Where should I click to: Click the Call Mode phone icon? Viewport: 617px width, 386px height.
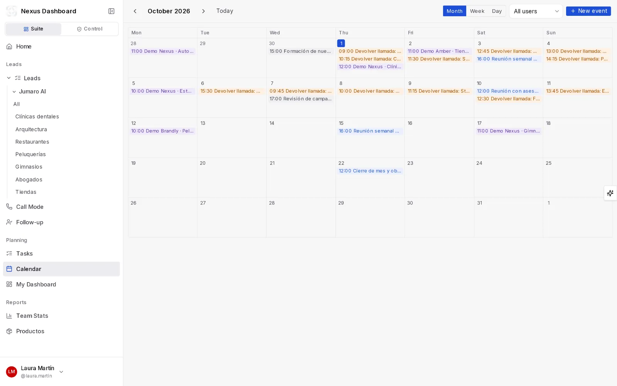[x=9, y=207]
